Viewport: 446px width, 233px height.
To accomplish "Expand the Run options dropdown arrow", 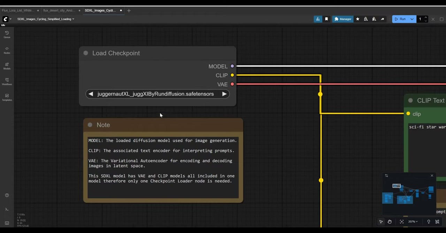I will click(412, 19).
